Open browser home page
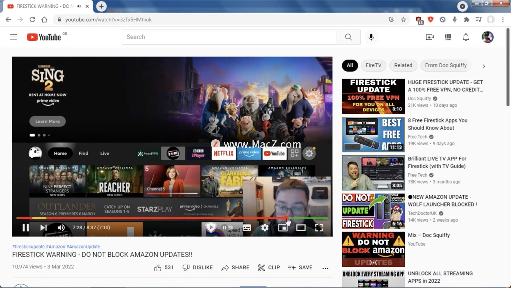511x288 pixels. (44, 20)
